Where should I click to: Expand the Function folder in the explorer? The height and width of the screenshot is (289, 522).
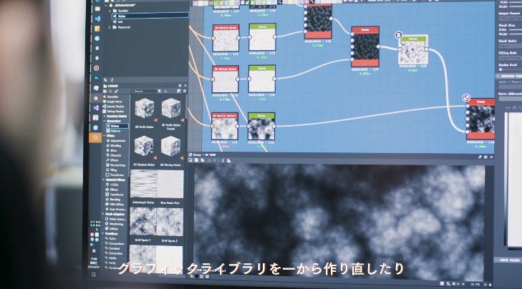110,11
